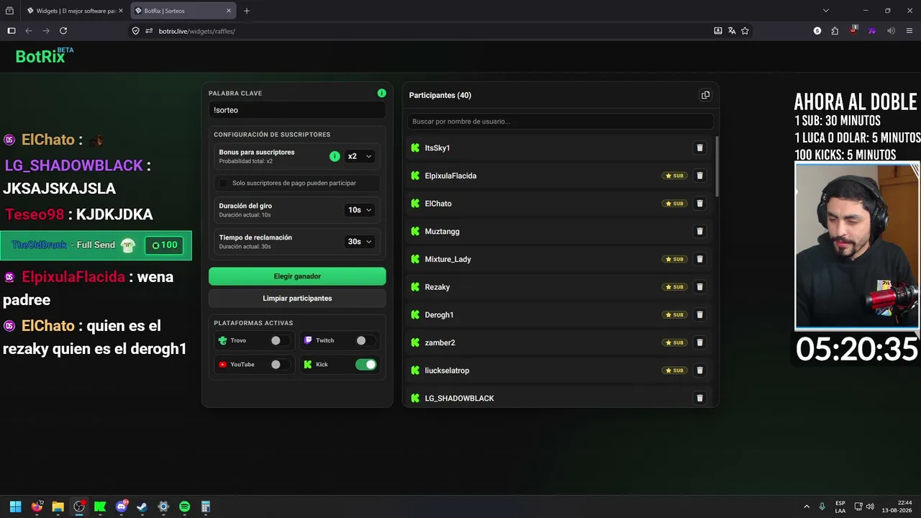Open the Windows Start menu

tap(15, 506)
